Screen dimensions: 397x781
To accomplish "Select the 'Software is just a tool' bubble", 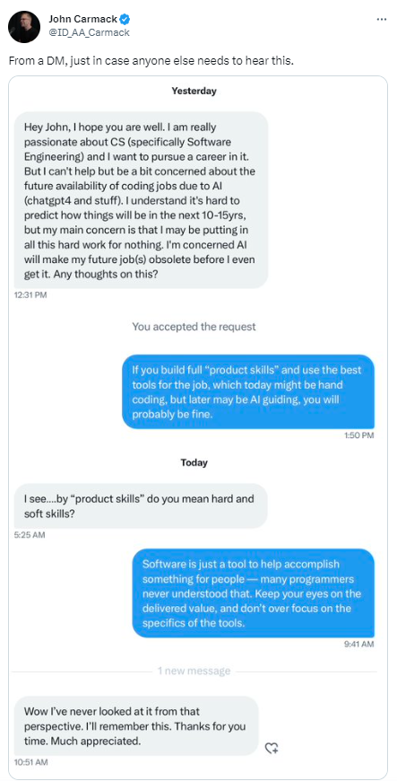I will (x=254, y=593).
